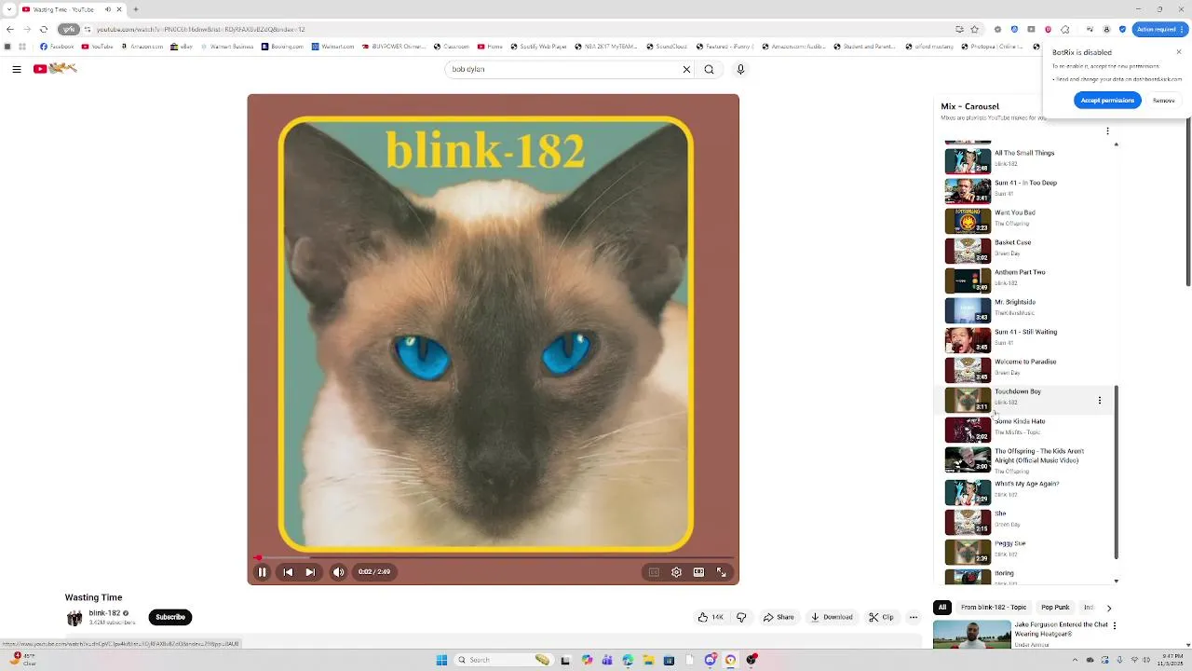Skip to next video in player
This screenshot has width=1192, height=671.
(x=310, y=572)
